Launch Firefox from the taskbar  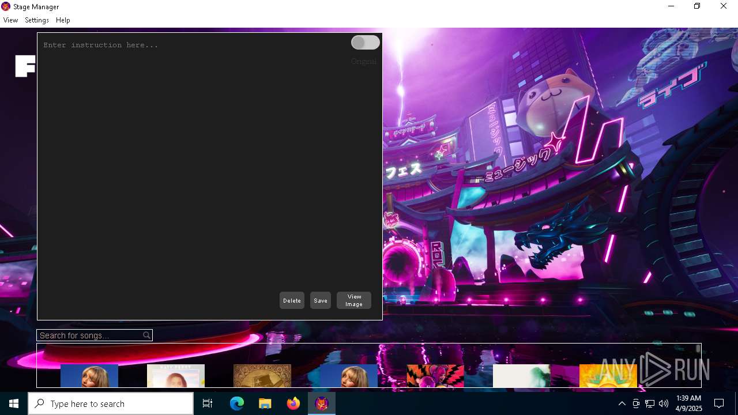pyautogui.click(x=293, y=403)
